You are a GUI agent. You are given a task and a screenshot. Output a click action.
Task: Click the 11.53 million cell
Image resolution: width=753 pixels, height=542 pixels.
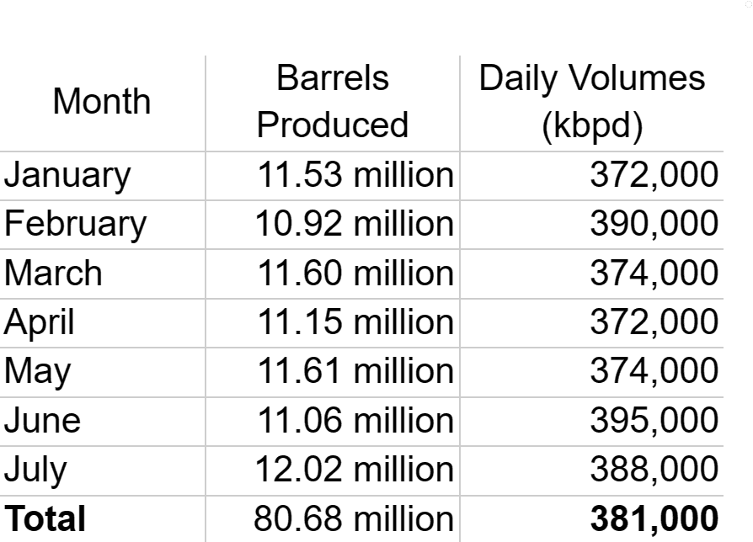(x=333, y=176)
